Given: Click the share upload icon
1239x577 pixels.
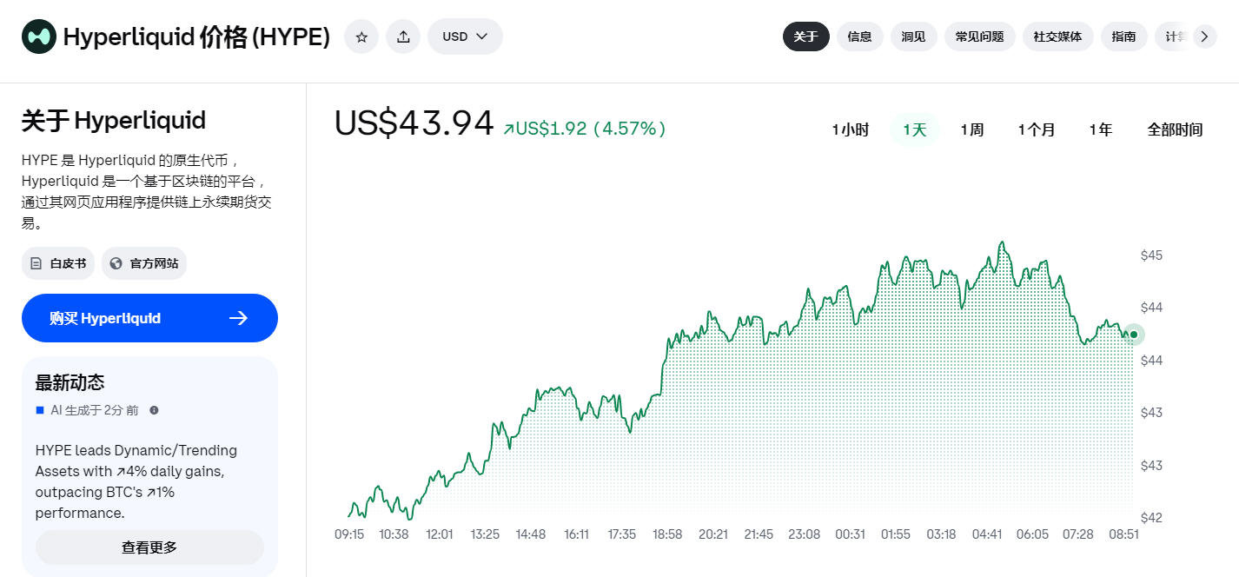Looking at the screenshot, I should click(403, 36).
